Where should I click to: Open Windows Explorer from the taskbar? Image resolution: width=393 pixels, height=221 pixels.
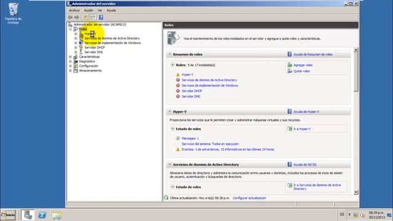click(56, 215)
